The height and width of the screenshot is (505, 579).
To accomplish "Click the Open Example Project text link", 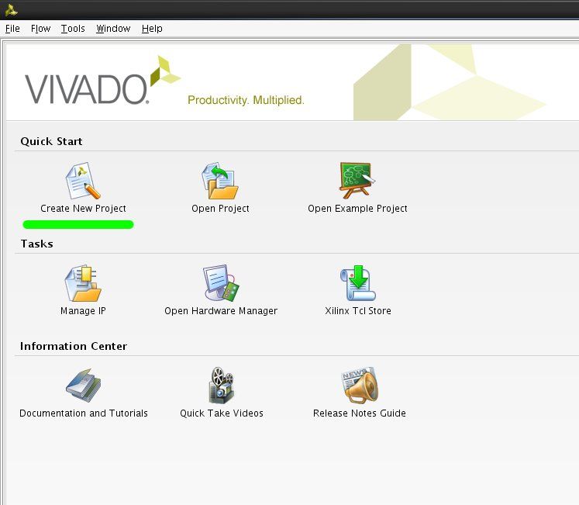I will click(x=357, y=209).
